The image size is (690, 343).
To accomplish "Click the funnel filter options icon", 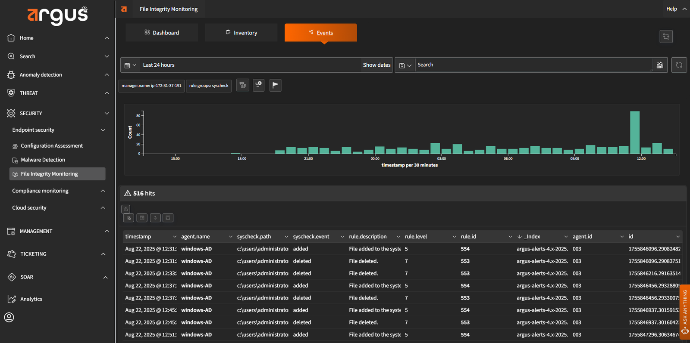I will pyautogui.click(x=243, y=85).
